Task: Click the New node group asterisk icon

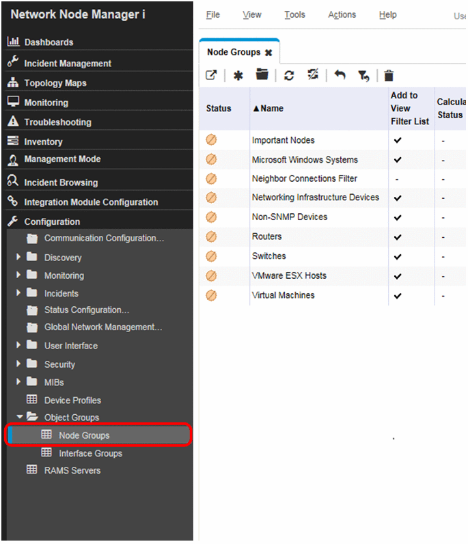Action: (238, 76)
